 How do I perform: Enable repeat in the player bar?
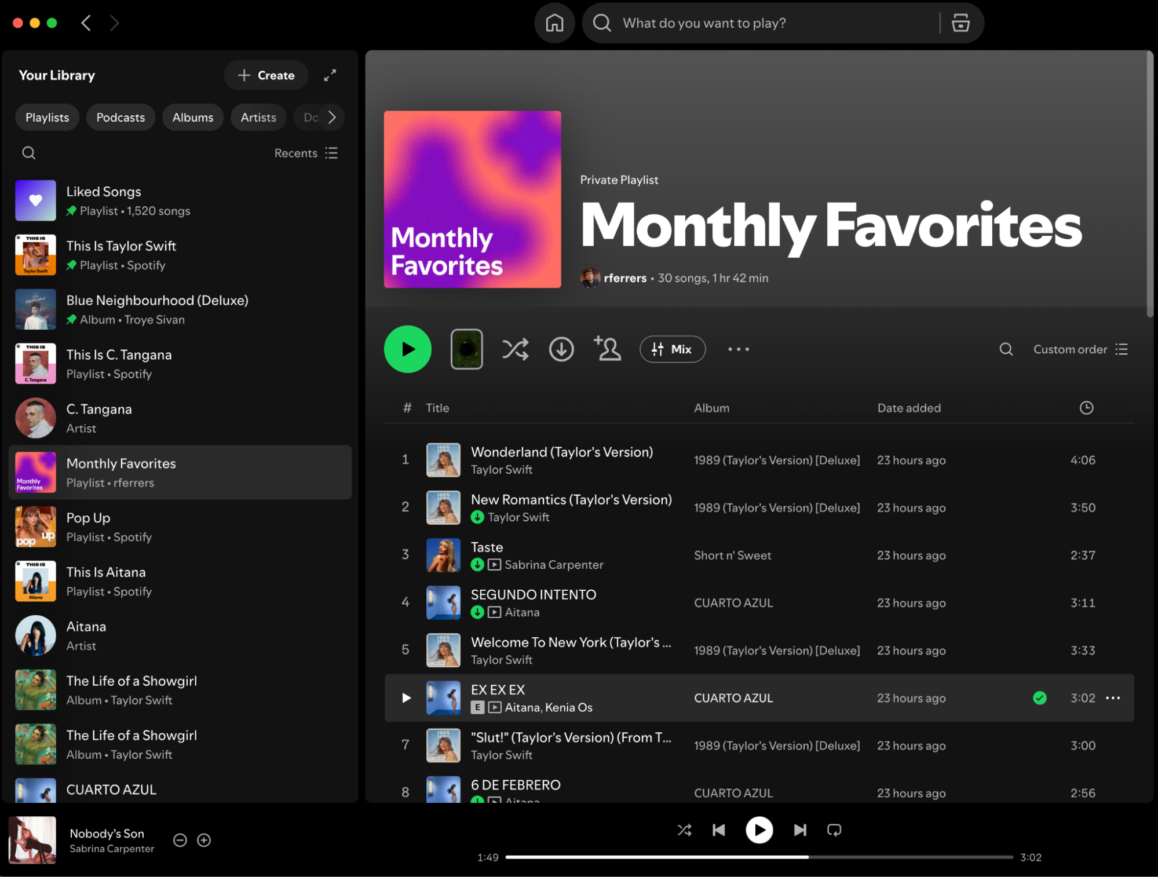(834, 830)
